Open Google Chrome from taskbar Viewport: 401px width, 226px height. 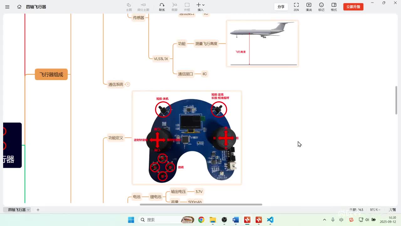201,220
